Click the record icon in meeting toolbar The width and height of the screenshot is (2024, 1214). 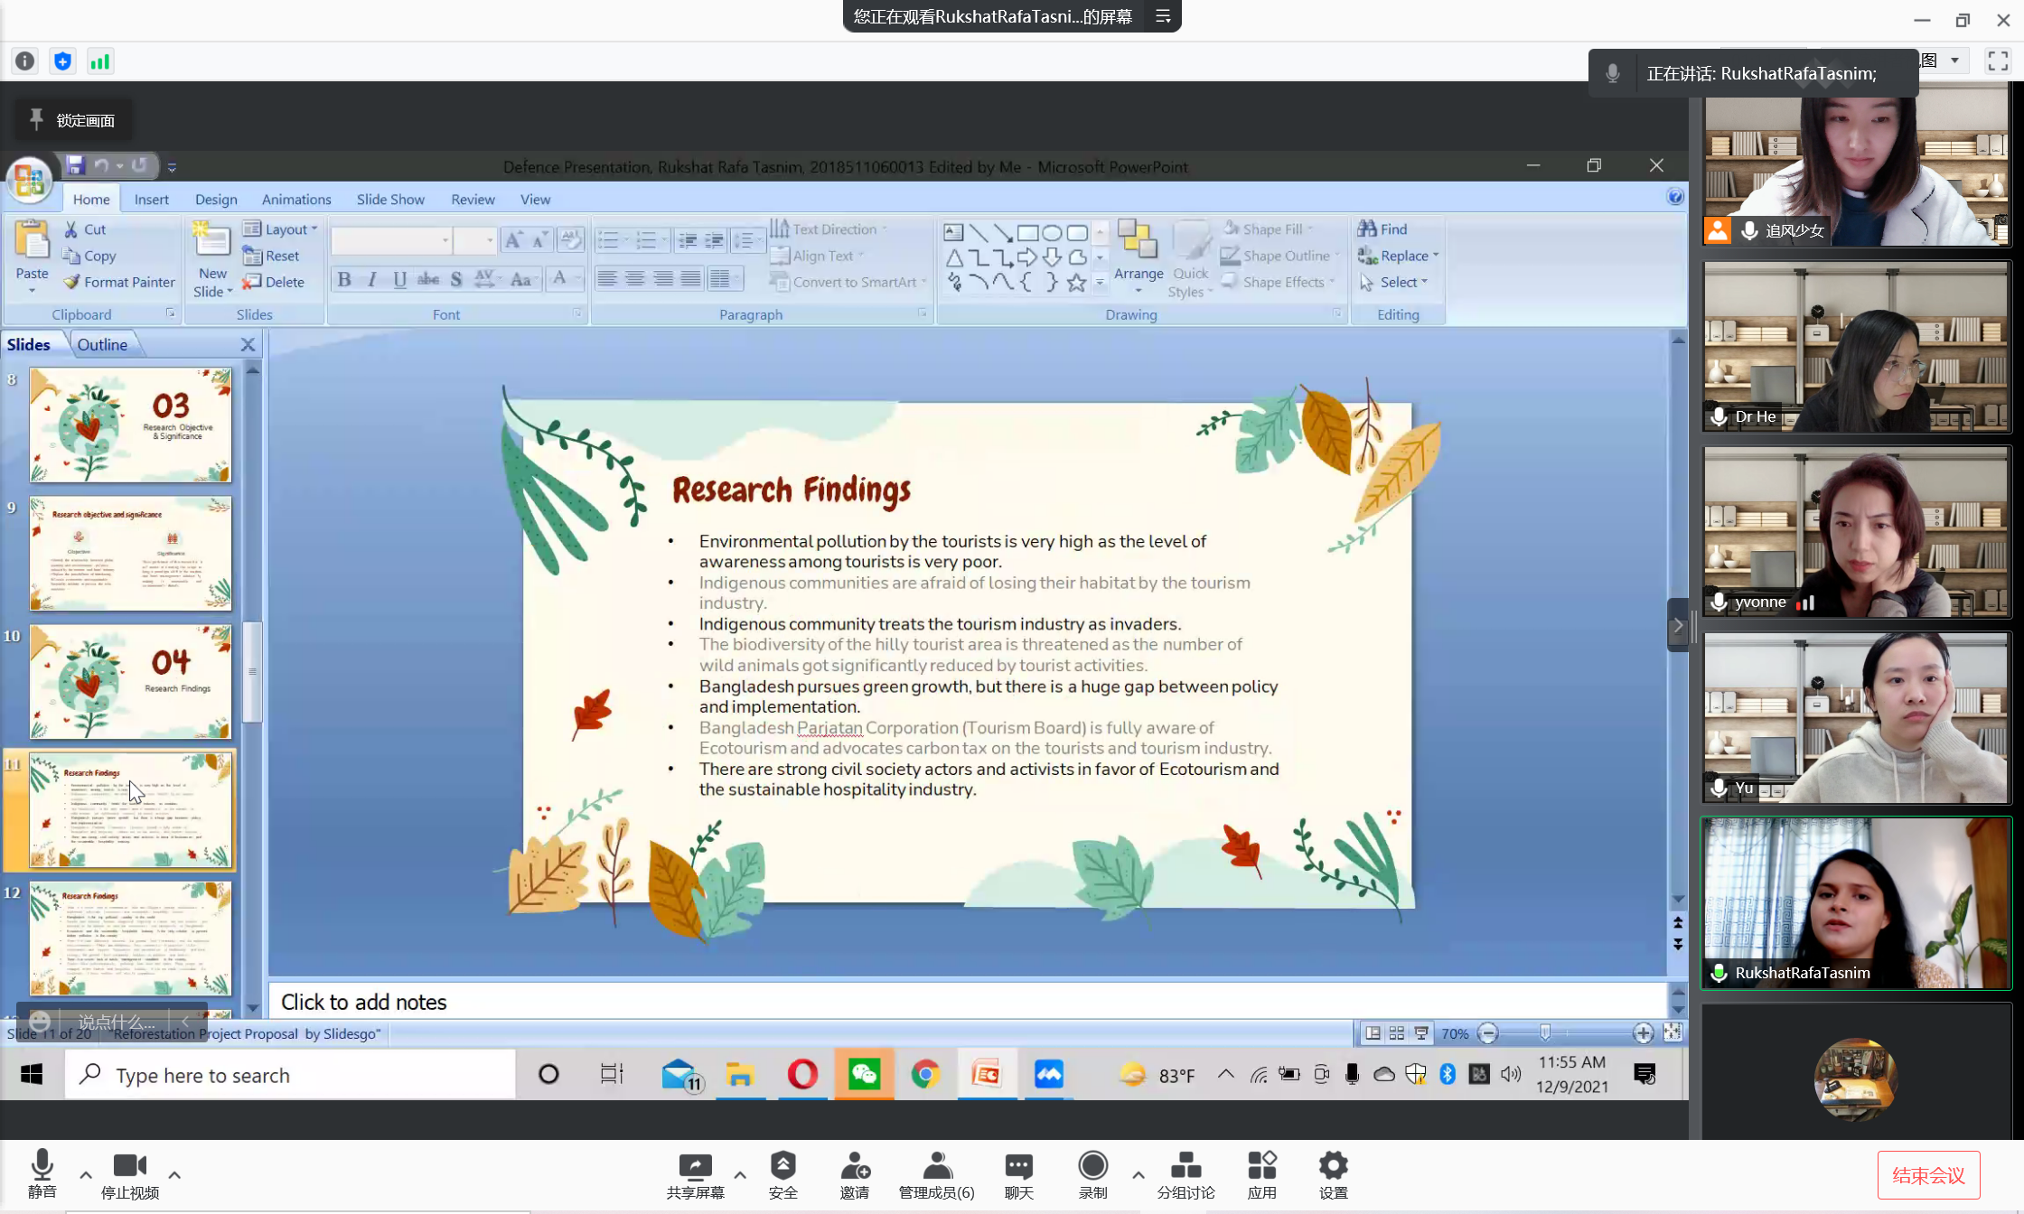click(1092, 1167)
